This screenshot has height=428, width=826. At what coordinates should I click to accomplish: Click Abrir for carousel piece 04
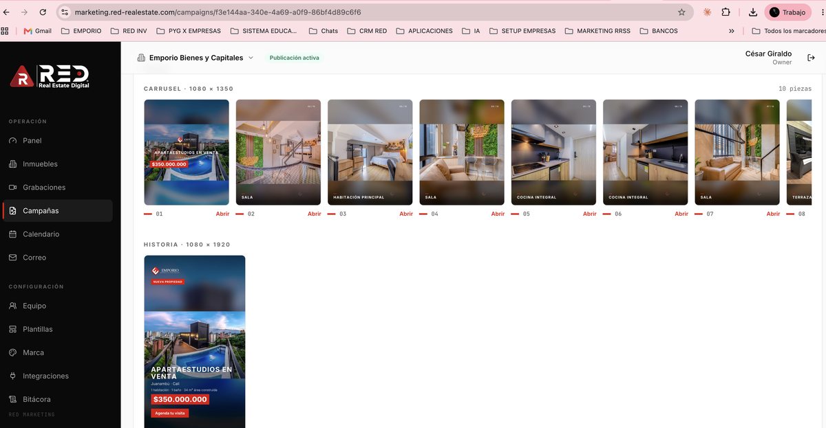[498, 214]
